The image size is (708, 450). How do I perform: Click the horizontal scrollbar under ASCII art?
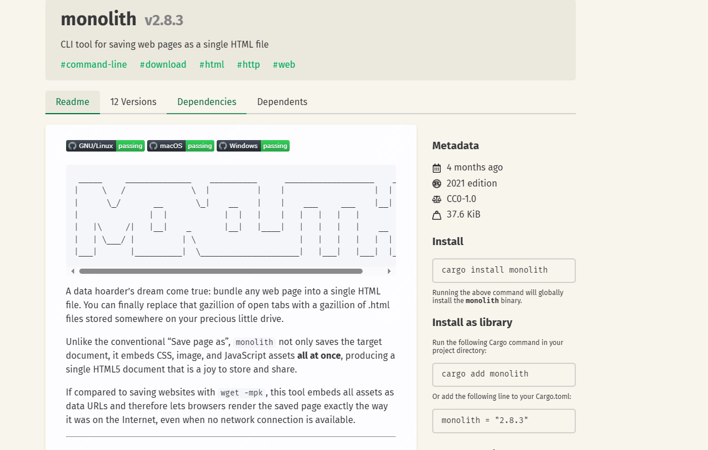221,271
